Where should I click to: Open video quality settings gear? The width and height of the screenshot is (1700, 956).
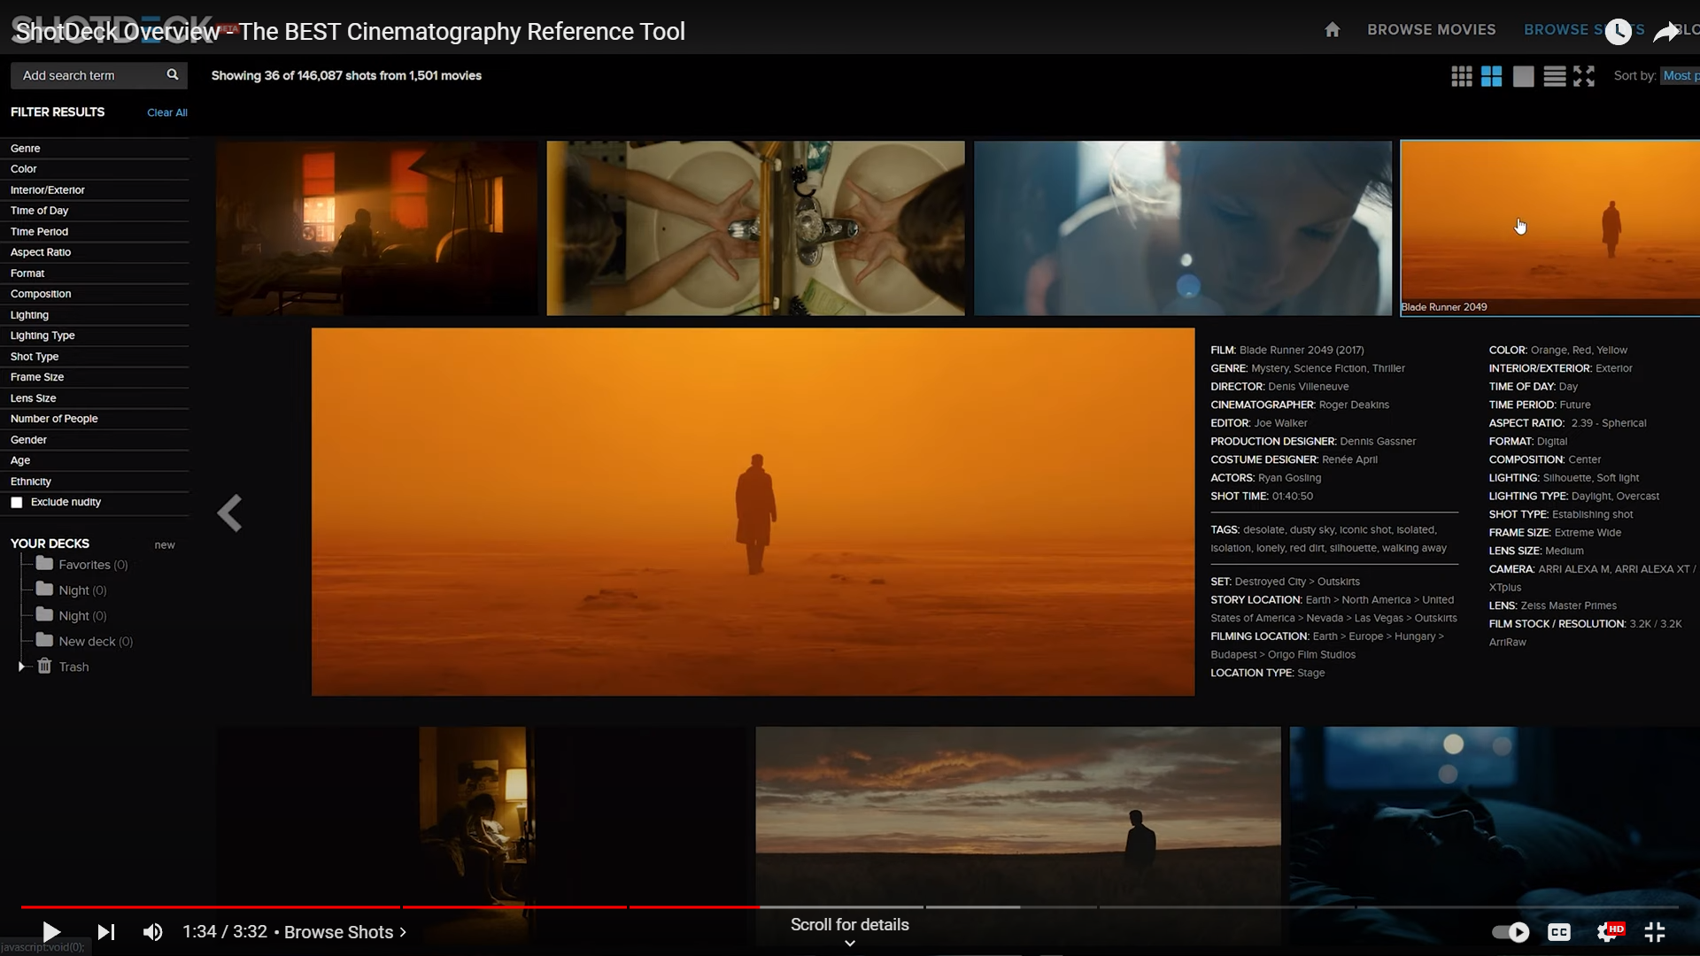pos(1609,932)
